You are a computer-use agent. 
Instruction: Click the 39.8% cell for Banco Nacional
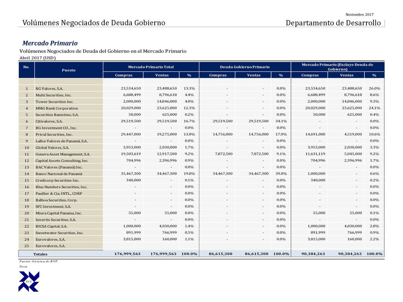(x=281, y=173)
